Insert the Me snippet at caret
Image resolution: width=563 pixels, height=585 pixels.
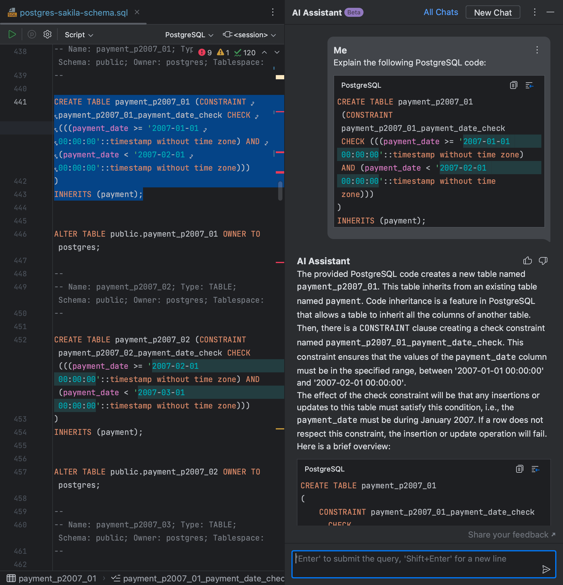pyautogui.click(x=529, y=85)
